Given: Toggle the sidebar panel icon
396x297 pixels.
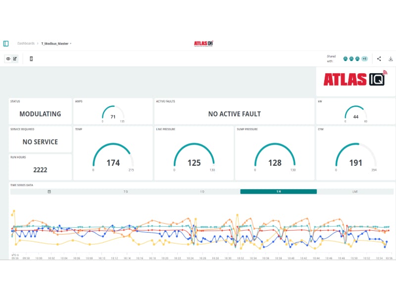Looking at the screenshot, I should (x=6, y=44).
